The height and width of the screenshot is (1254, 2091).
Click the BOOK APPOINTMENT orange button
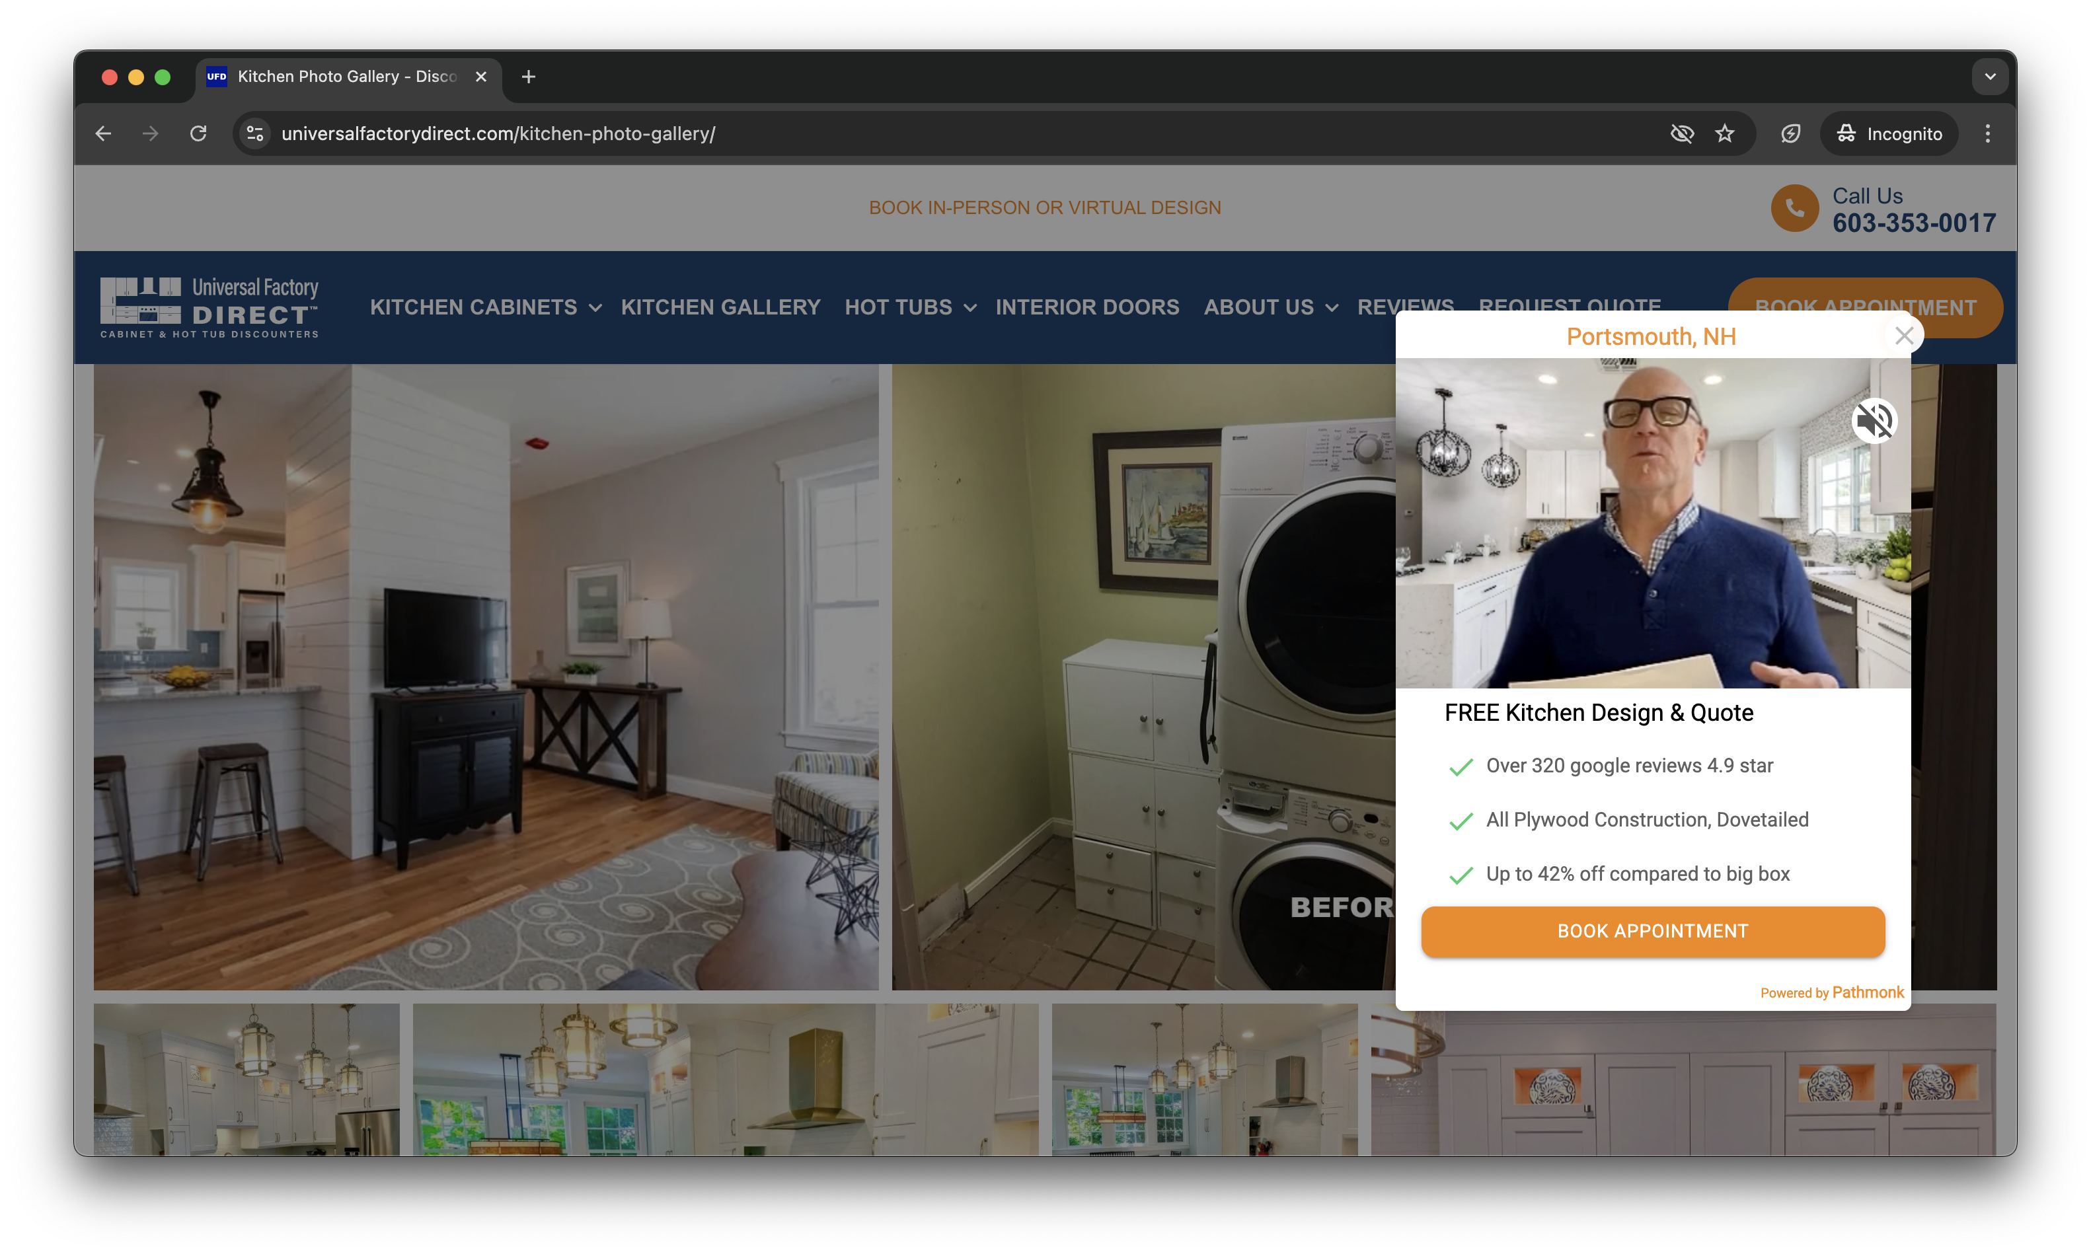[x=1654, y=932]
